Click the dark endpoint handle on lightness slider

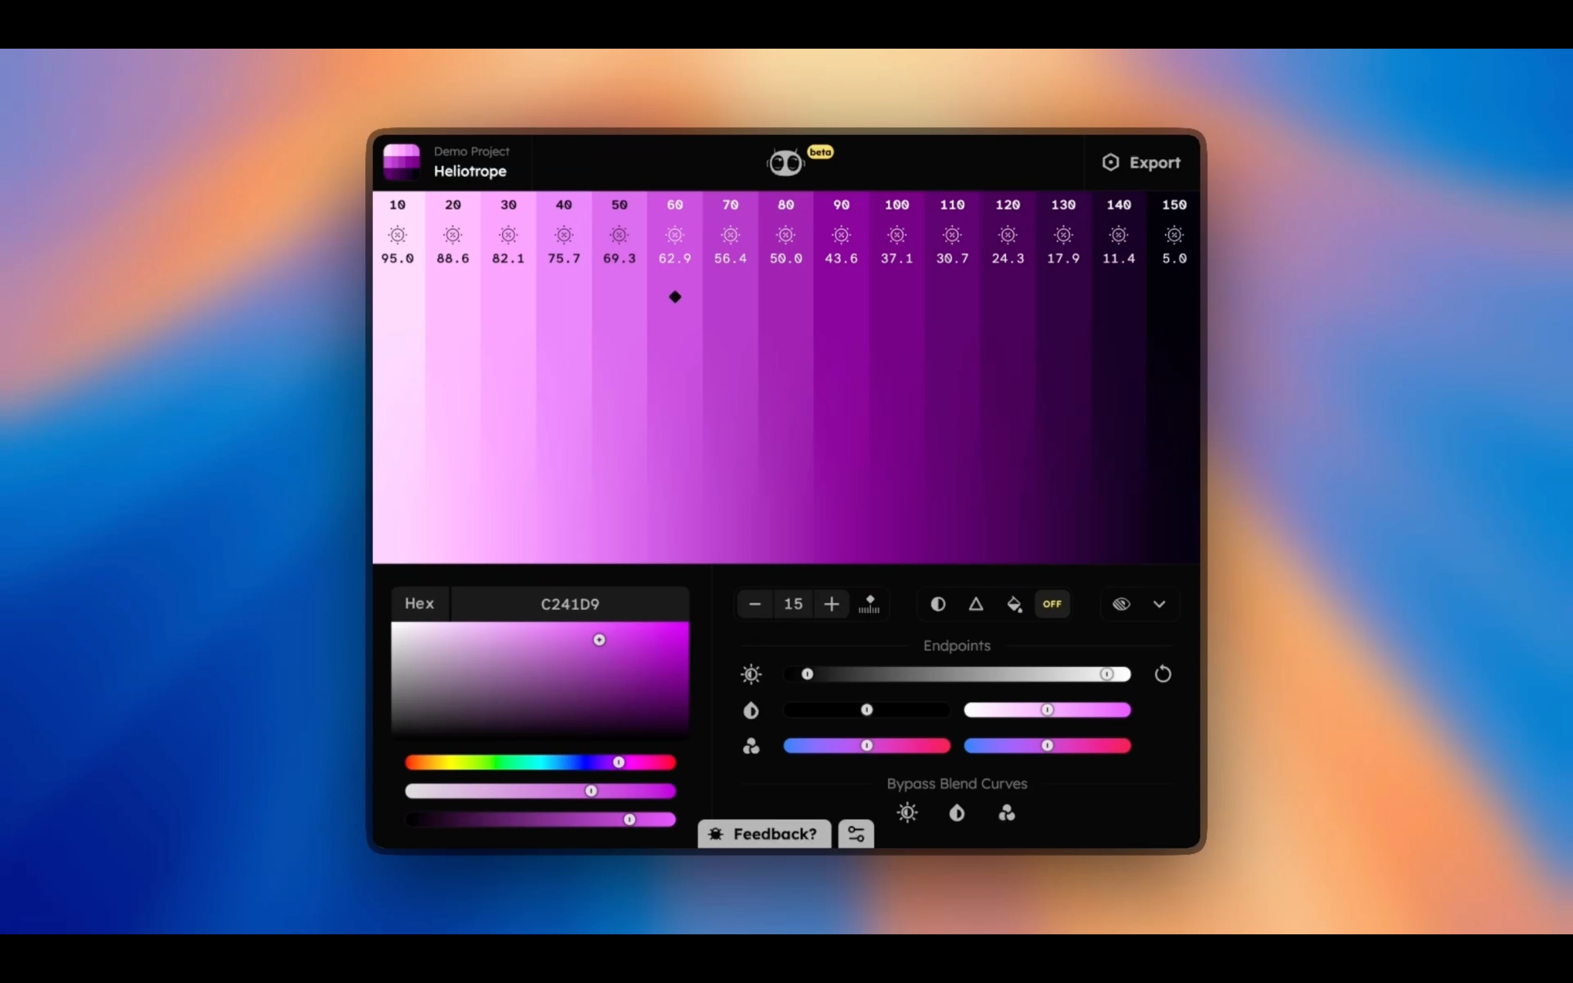pos(807,674)
